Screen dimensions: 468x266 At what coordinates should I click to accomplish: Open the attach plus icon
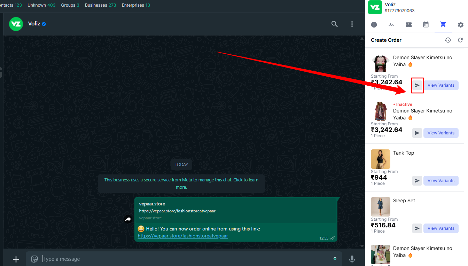point(16,259)
